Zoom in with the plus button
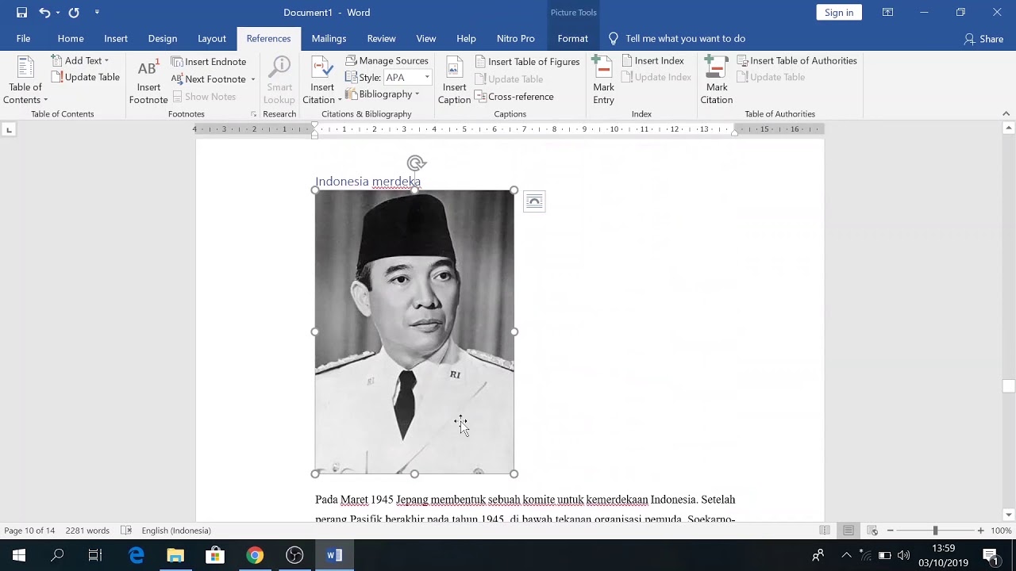Image resolution: width=1016 pixels, height=571 pixels. pos(981,531)
